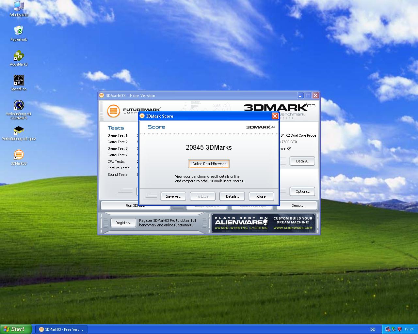Open the Windows Start menu
Viewport: 418px width, 334px height.
pyautogui.click(x=16, y=329)
